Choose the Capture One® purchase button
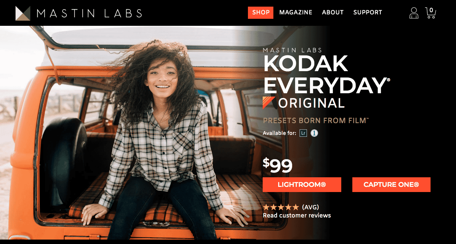The image size is (456, 244). 391,185
